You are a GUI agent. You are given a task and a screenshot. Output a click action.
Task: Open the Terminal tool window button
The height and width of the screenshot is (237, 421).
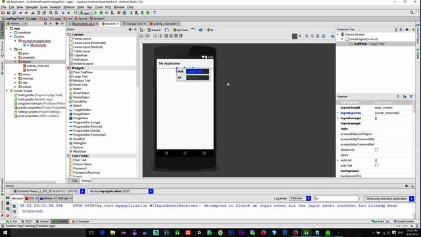(x=42, y=221)
